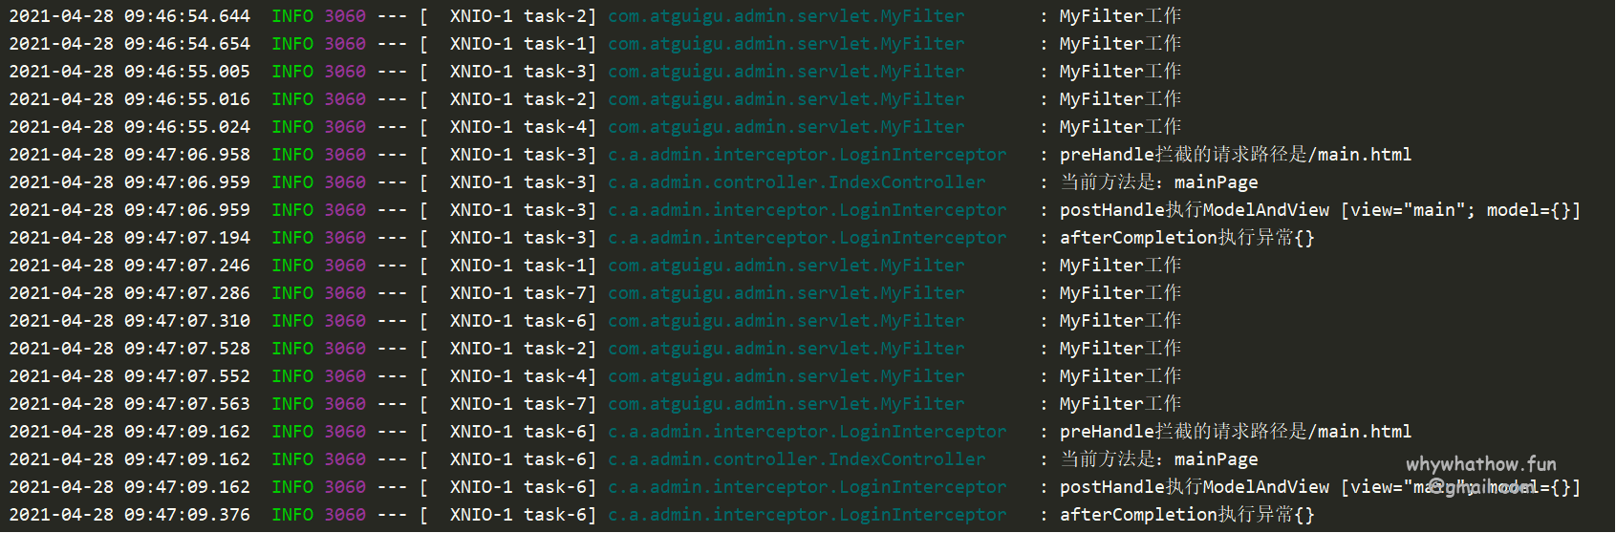This screenshot has width=1616, height=533.
Task: Click the XNIO-1 task-4 thread at 09:46:55.024
Action: pos(522,127)
